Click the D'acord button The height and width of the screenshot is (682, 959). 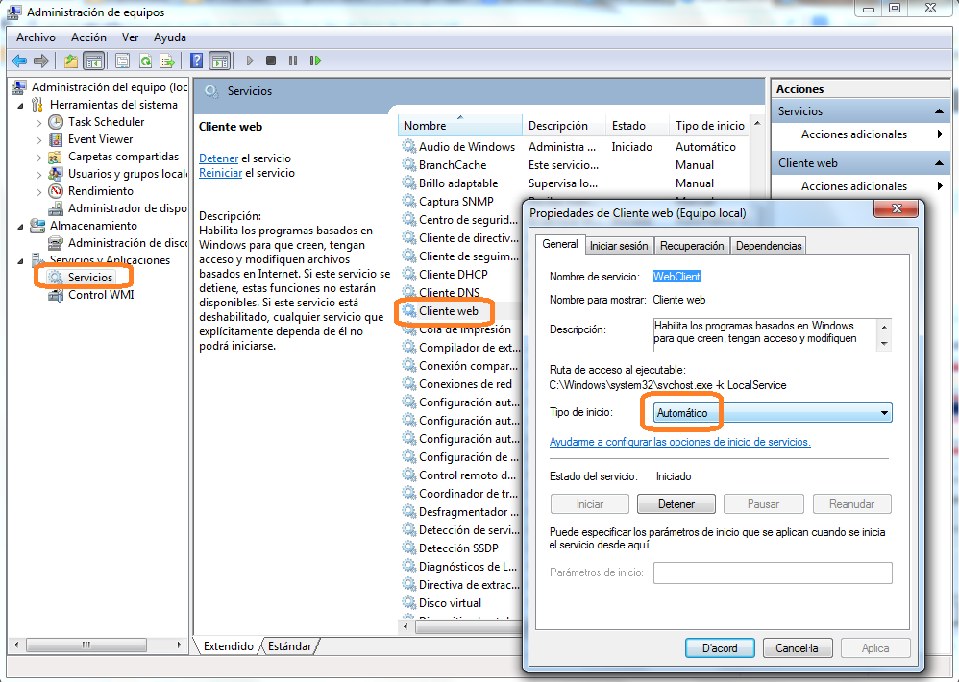tap(720, 648)
